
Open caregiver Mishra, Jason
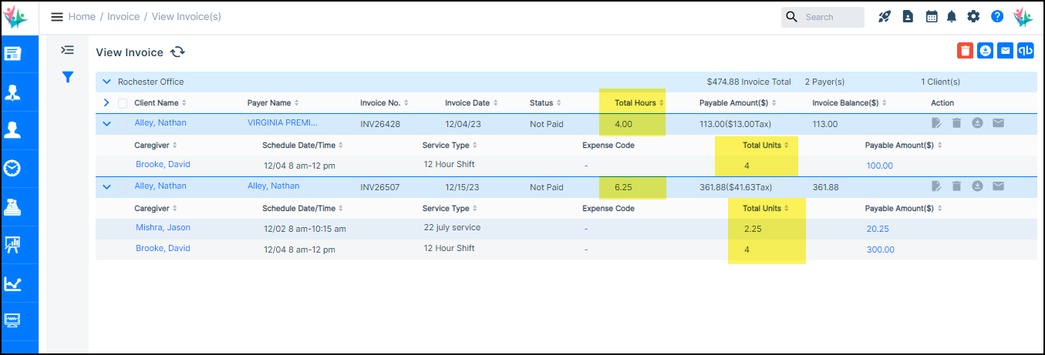[x=163, y=227]
